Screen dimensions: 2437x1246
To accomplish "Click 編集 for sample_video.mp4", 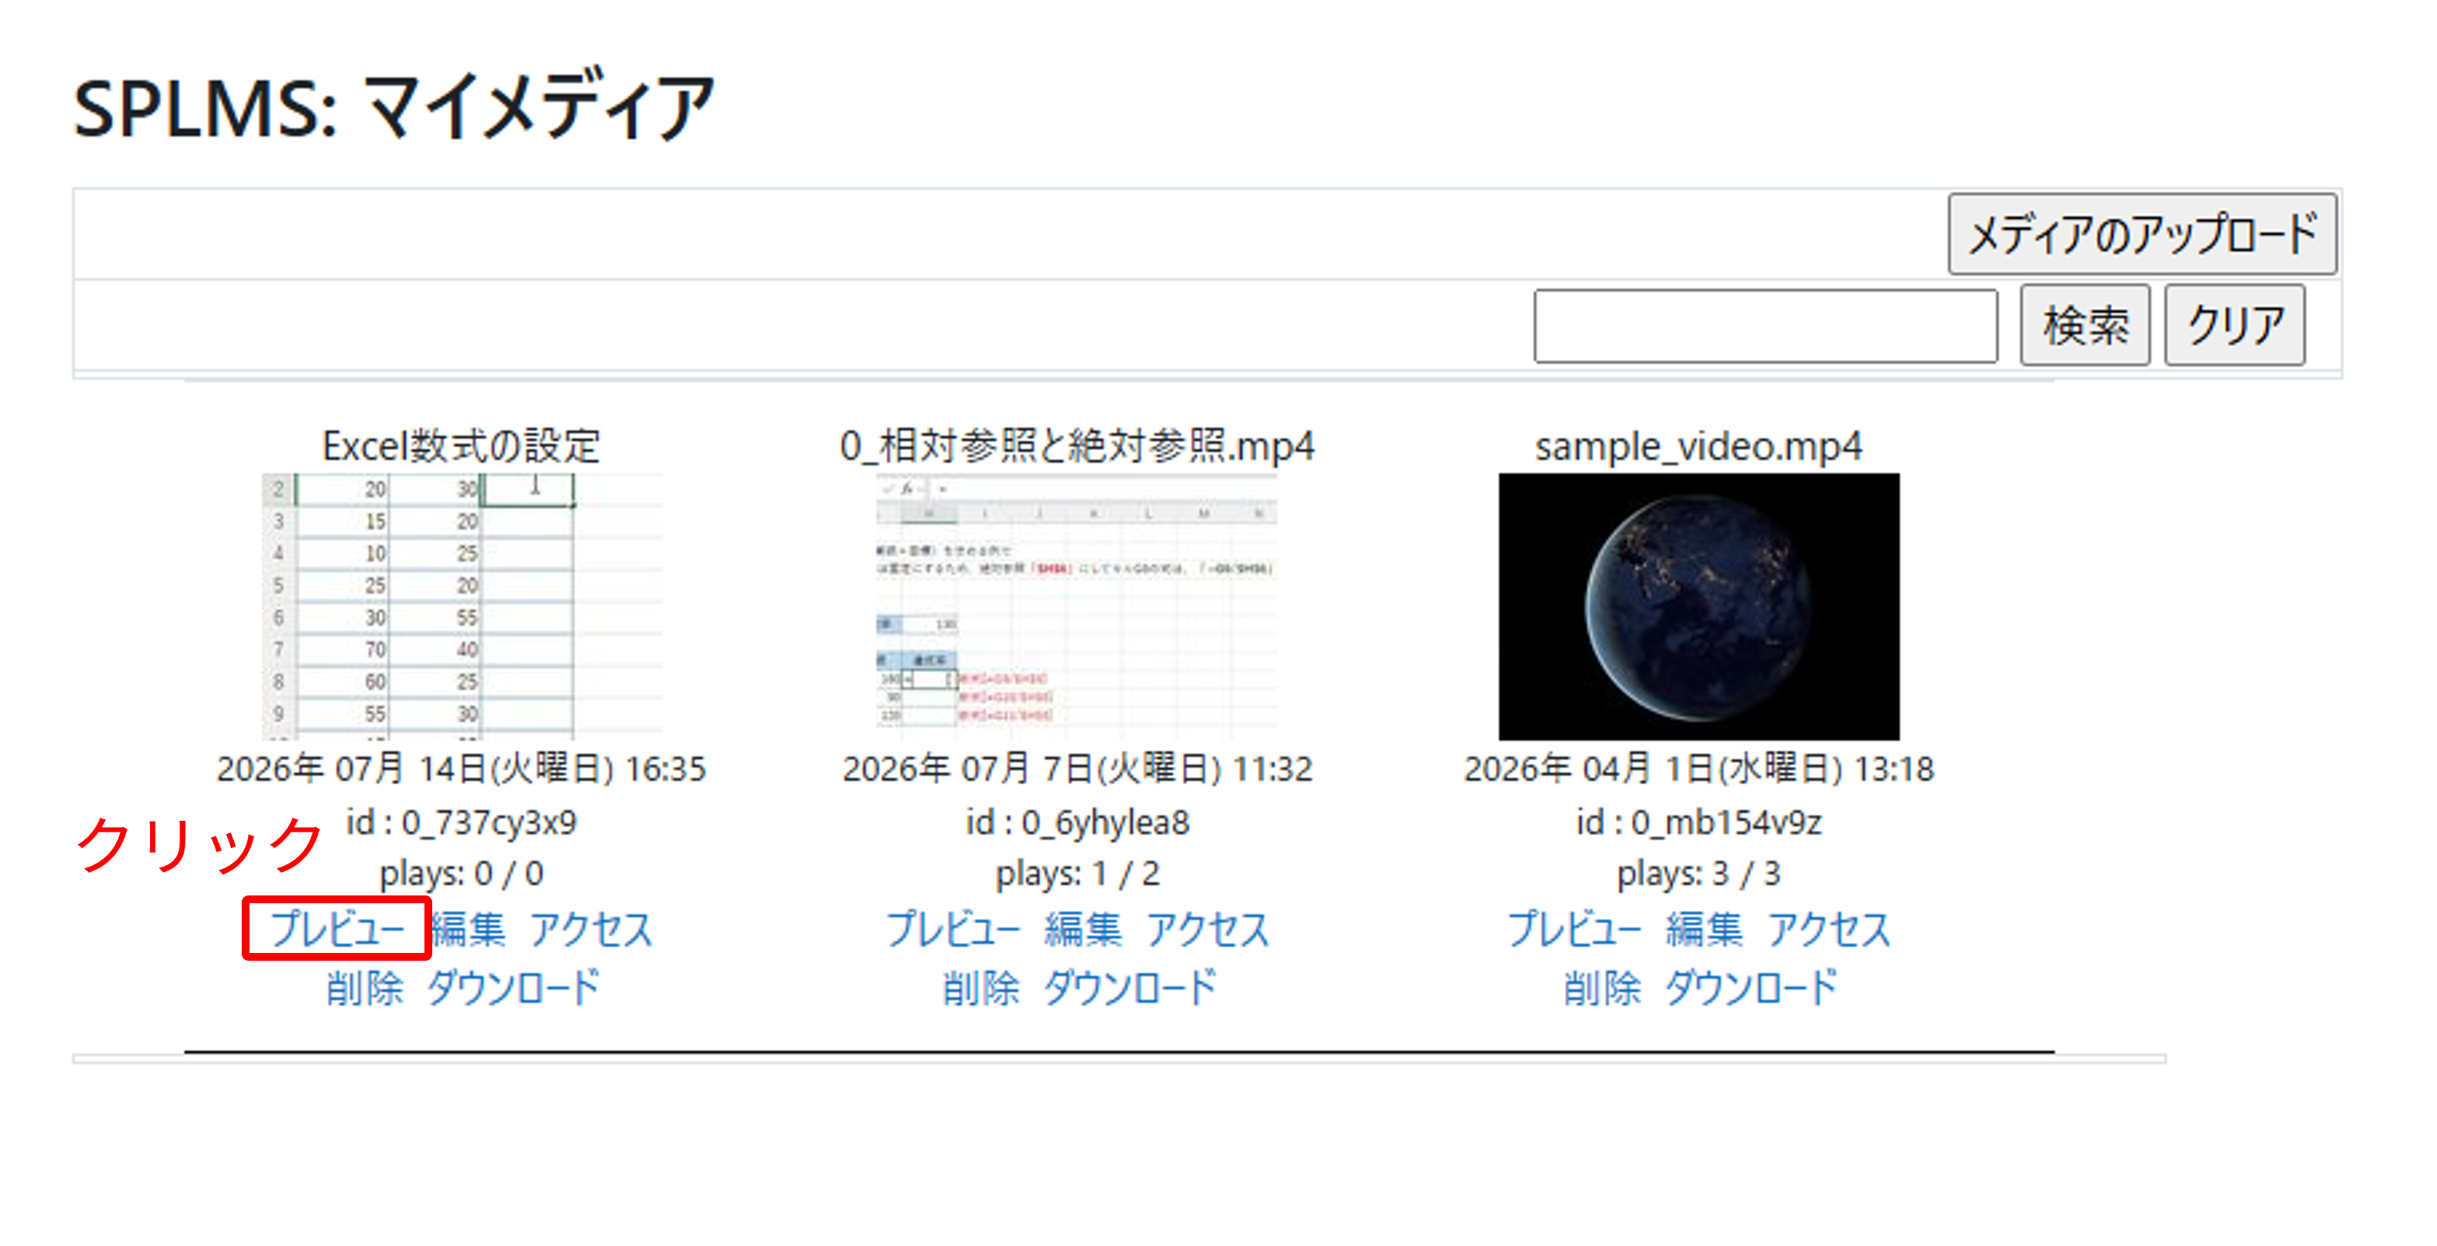I will [x=1705, y=928].
